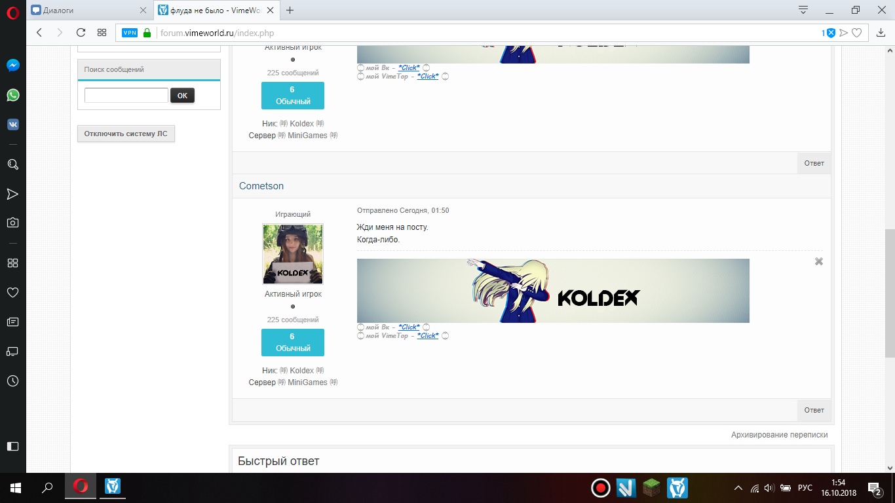Reload the forum page
Viewport: 895px width, 503px height.
point(81,32)
